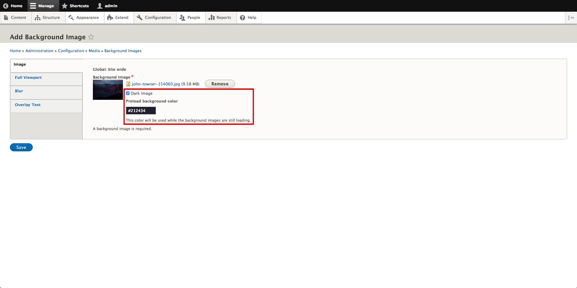Open the admin user menu

tap(107, 6)
